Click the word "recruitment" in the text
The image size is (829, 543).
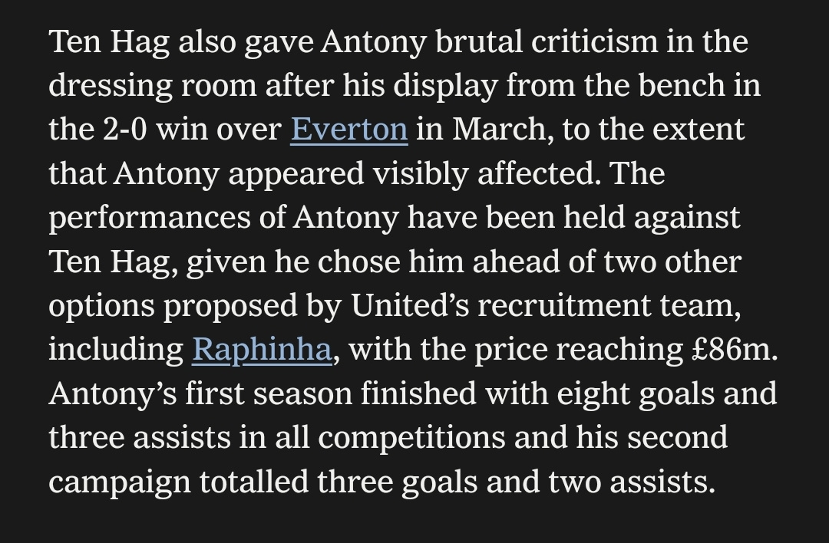(x=564, y=306)
